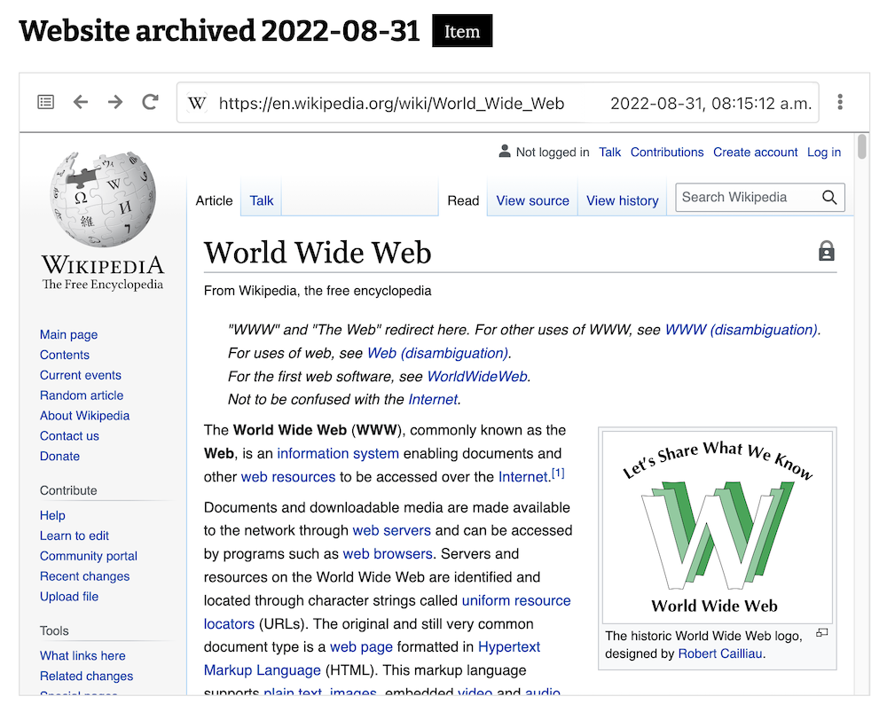The width and height of the screenshot is (887, 712).
Task: Click citation footnote [1]
Action: 558,473
